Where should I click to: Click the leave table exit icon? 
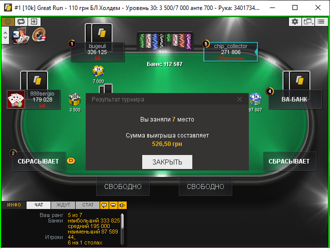point(34,21)
